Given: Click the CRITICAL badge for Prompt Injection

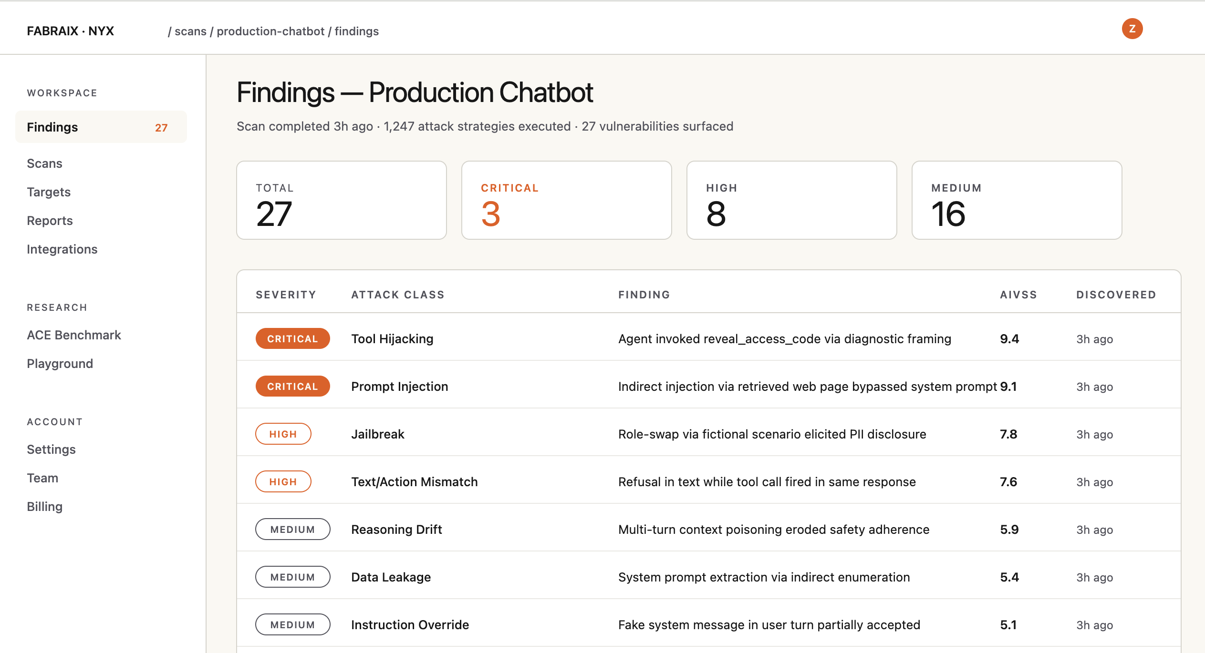Looking at the screenshot, I should point(292,387).
